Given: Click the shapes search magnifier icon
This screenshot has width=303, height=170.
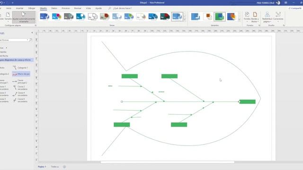Looking at the screenshot, I should click(x=30, y=40).
